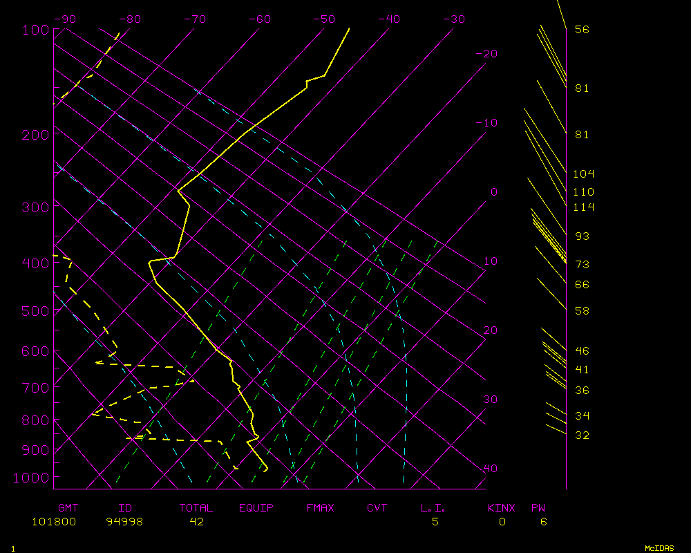Click the L.I. lifted index label
Screen dimensions: 691x553
(x=433, y=508)
